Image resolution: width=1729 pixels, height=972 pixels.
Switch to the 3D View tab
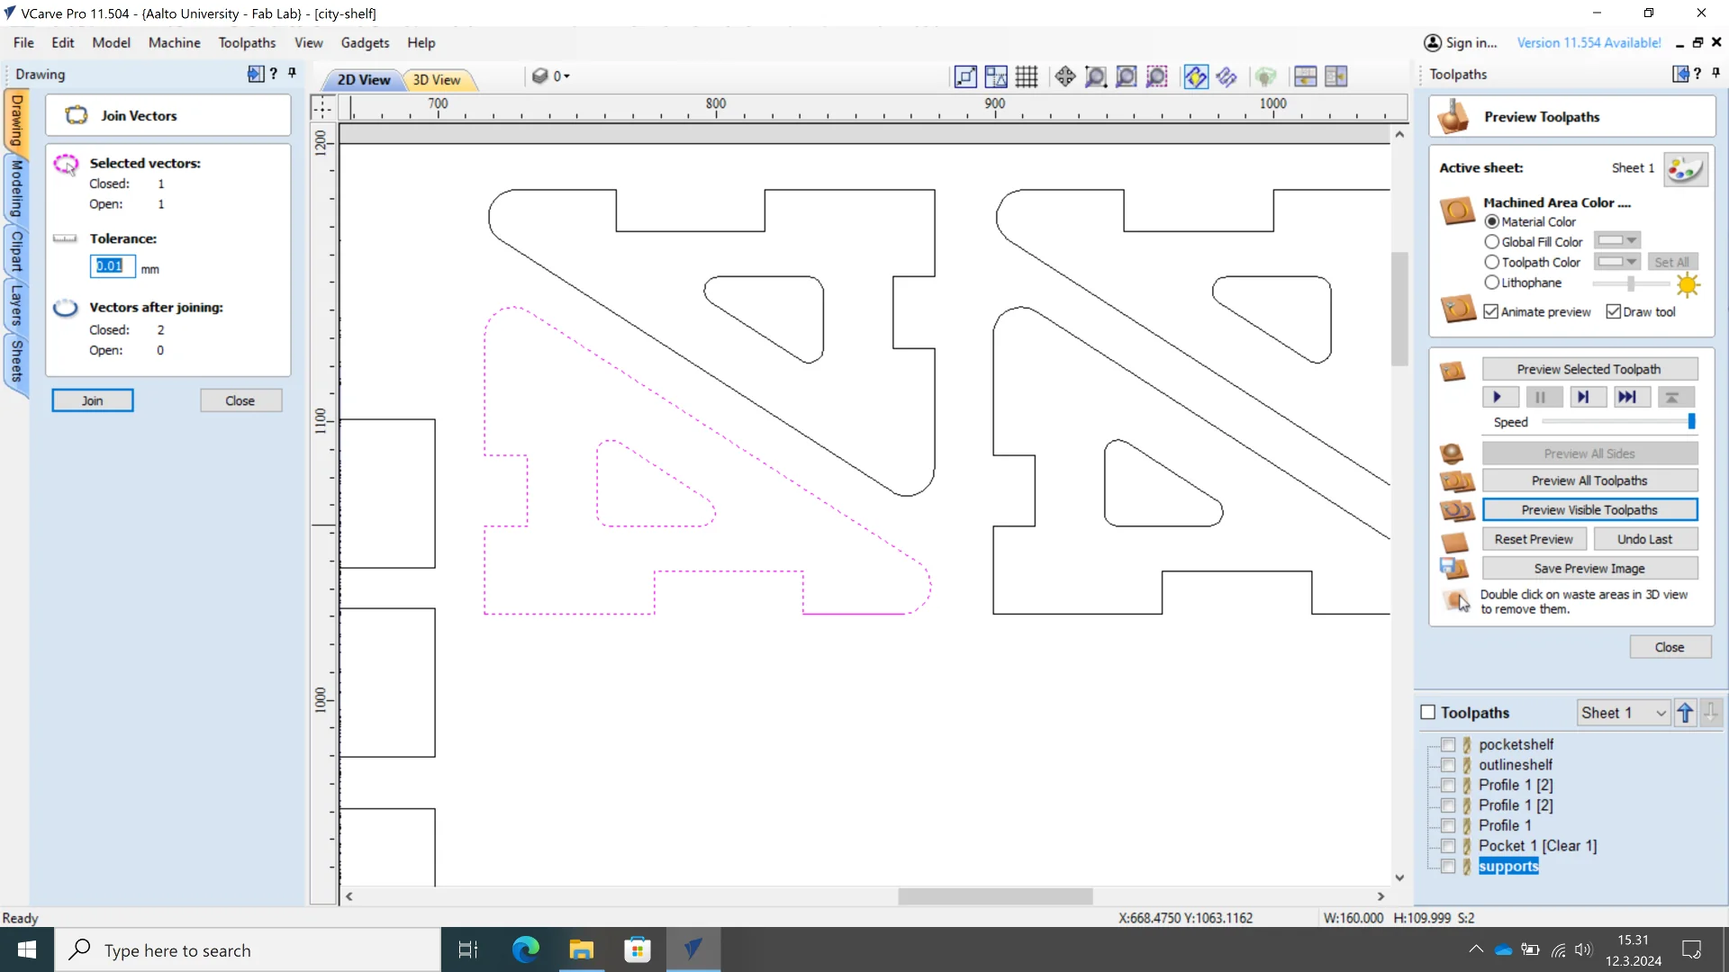pos(437,79)
